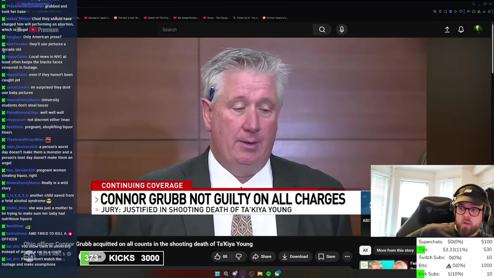Click the Download button
Image resolution: width=494 pixels, height=278 pixels.
point(295,256)
